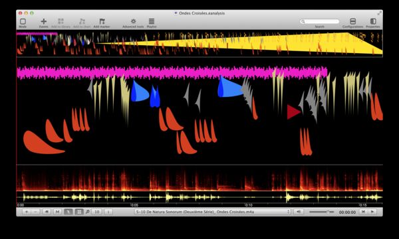Click the zoom out minus button
The height and width of the screenshot is (239, 399).
[35, 212]
